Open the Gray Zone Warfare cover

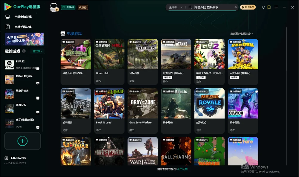[x=143, y=103]
